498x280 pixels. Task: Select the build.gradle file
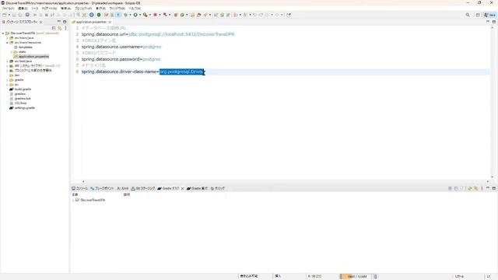click(x=23, y=89)
